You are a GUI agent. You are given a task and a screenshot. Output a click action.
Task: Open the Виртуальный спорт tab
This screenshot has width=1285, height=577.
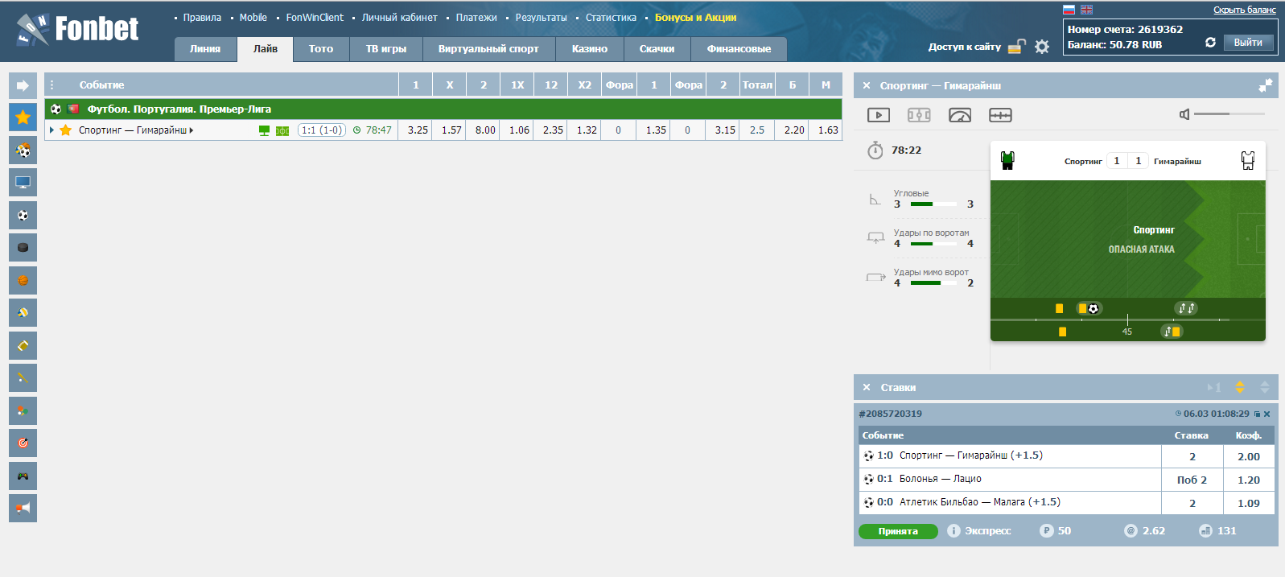click(x=488, y=49)
